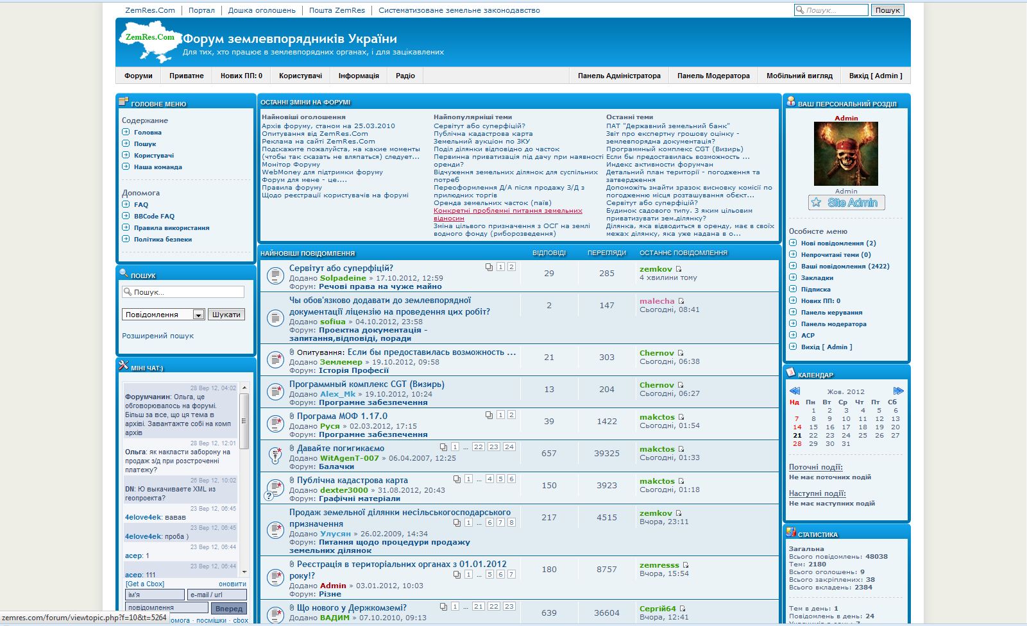Image resolution: width=1027 pixels, height=626 pixels.
Task: Open latest post icon beside zemkov
Action: click(x=679, y=269)
